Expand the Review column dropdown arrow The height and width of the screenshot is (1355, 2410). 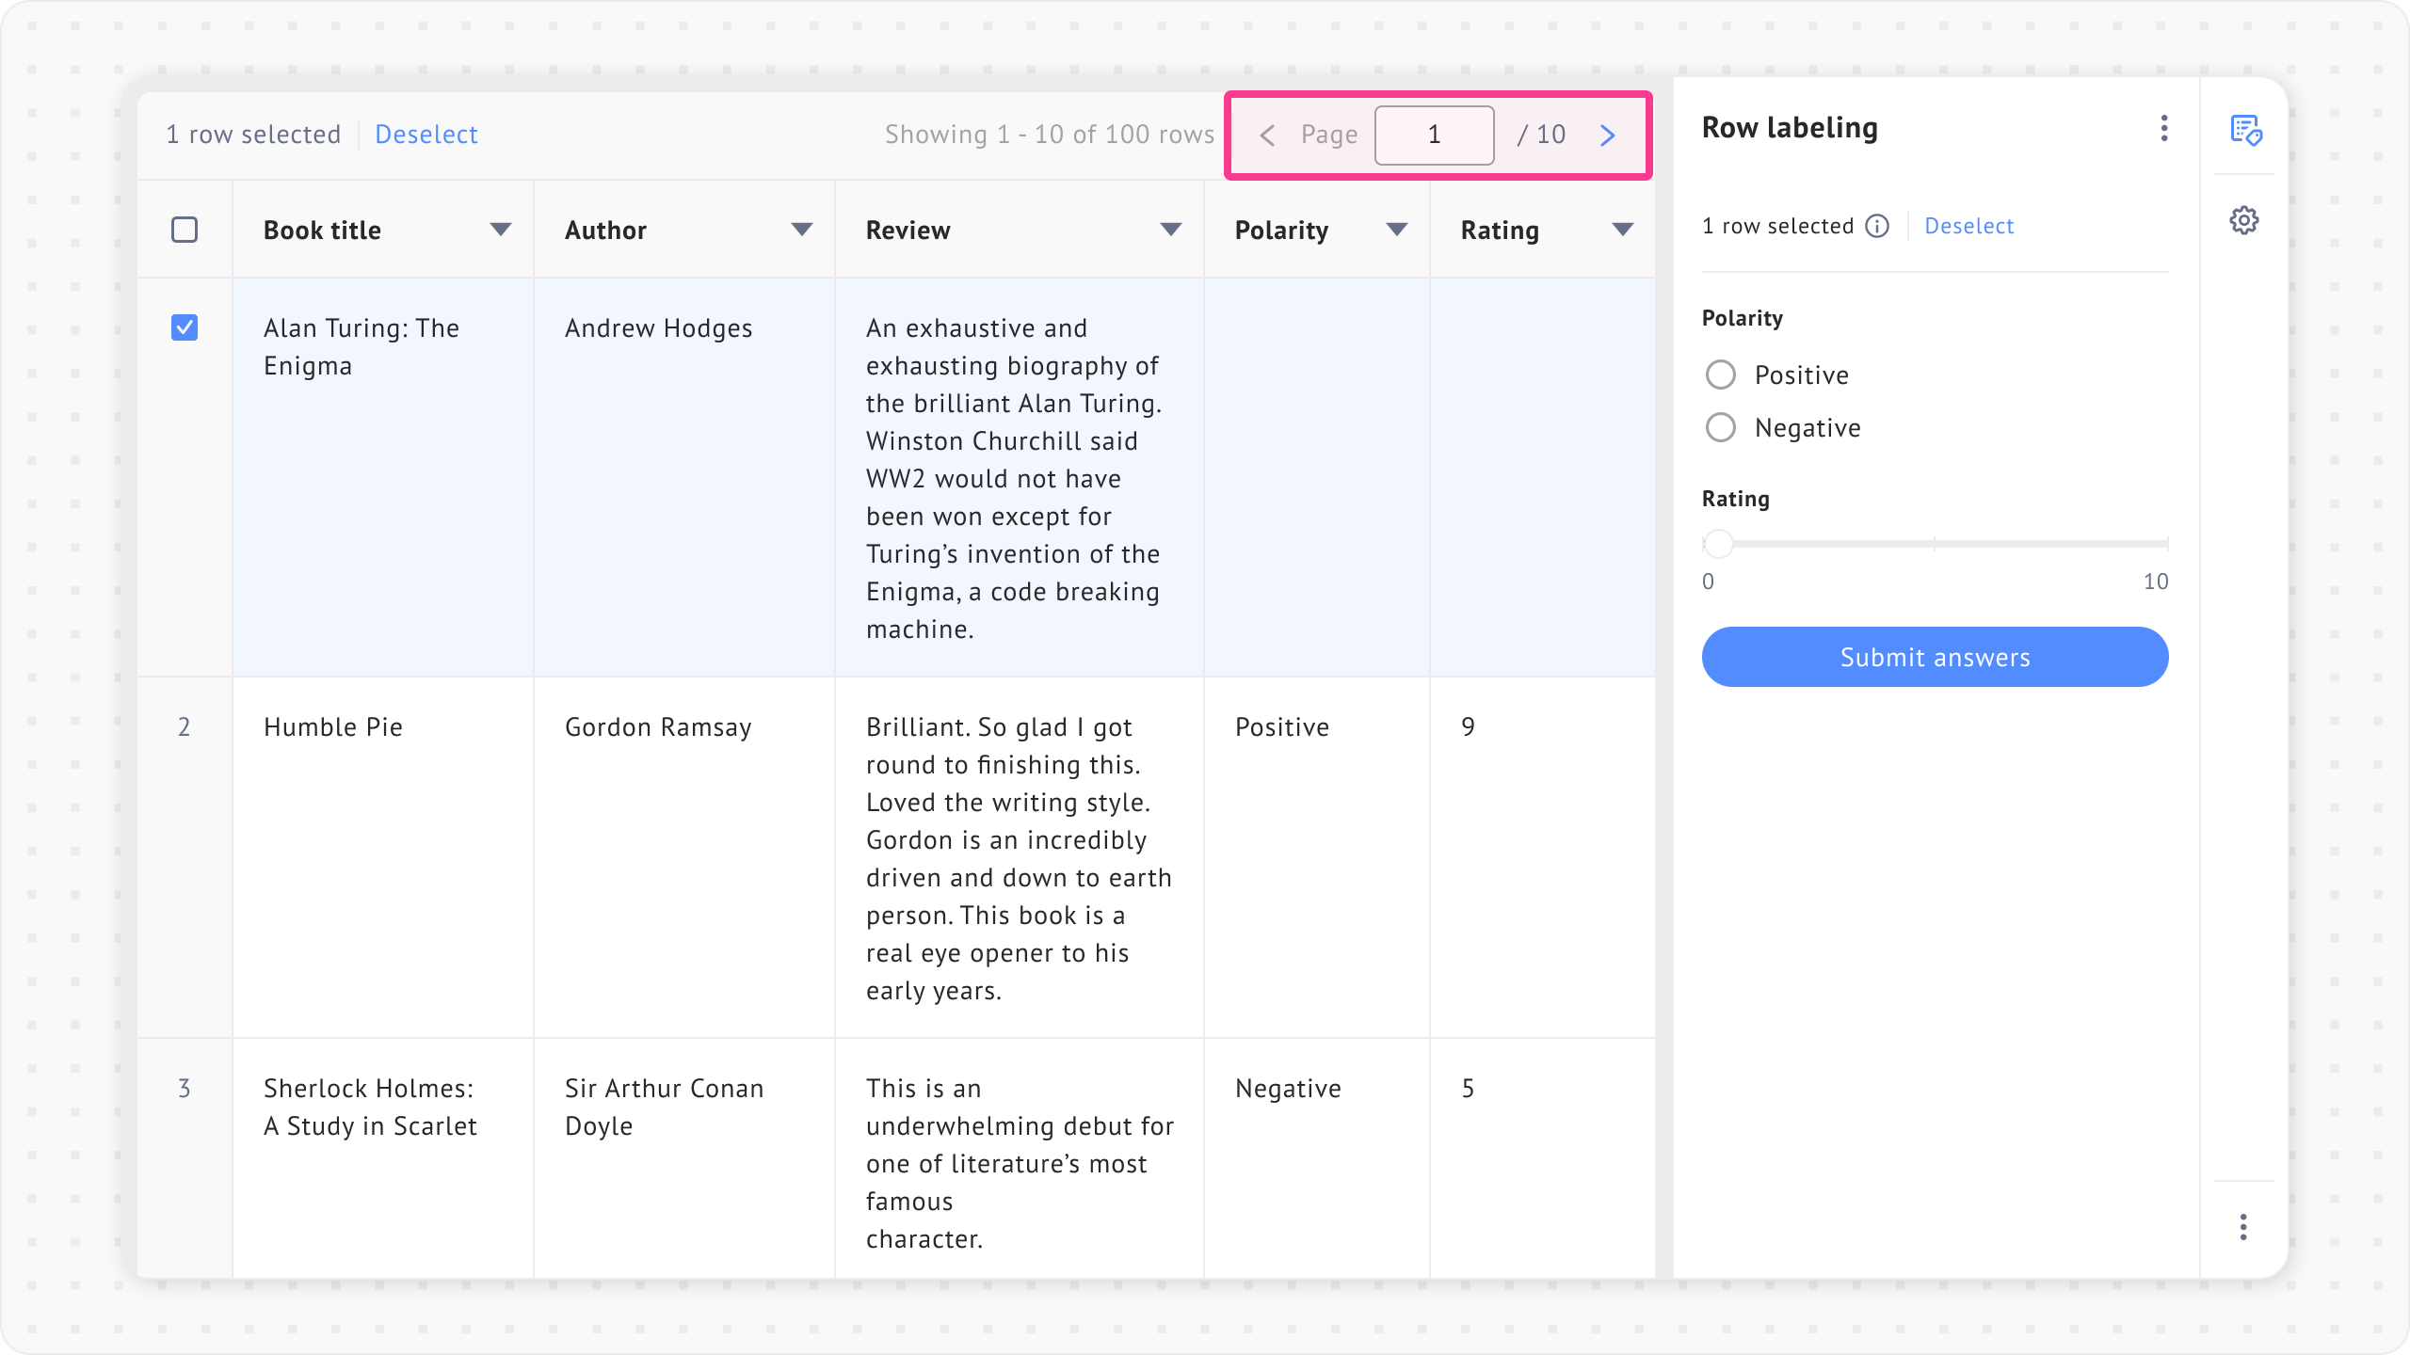(1171, 230)
